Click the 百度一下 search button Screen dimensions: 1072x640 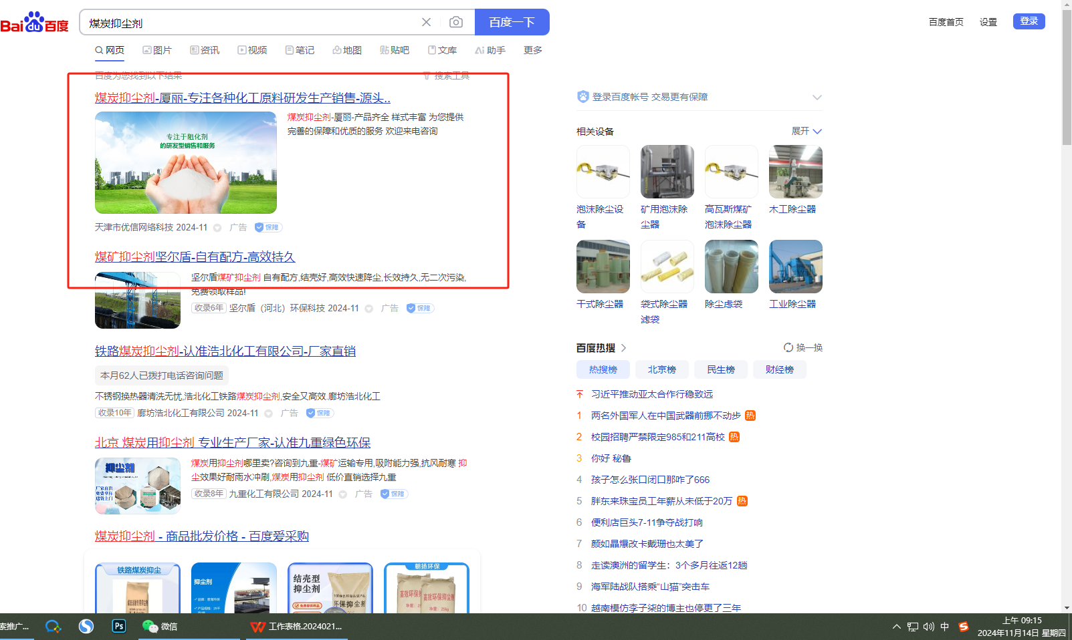click(512, 22)
